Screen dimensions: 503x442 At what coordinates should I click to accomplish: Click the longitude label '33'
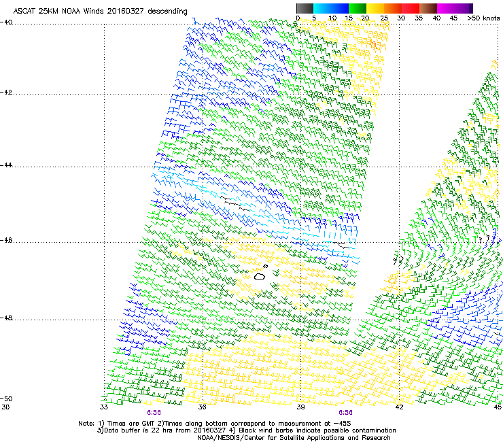(104, 407)
